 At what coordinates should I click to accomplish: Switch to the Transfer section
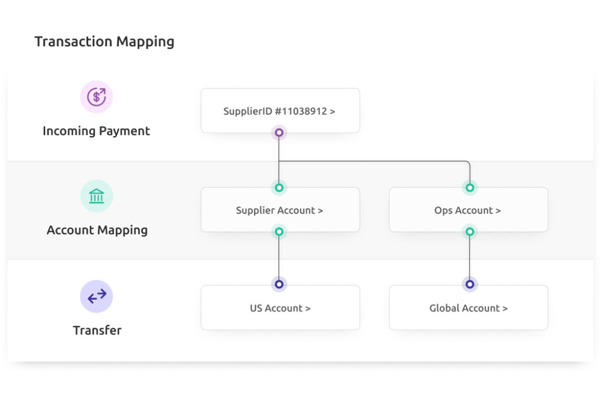pos(96,330)
